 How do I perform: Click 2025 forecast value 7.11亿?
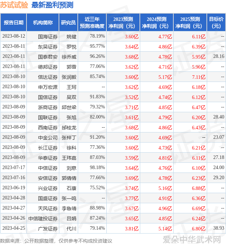coord(198,77)
